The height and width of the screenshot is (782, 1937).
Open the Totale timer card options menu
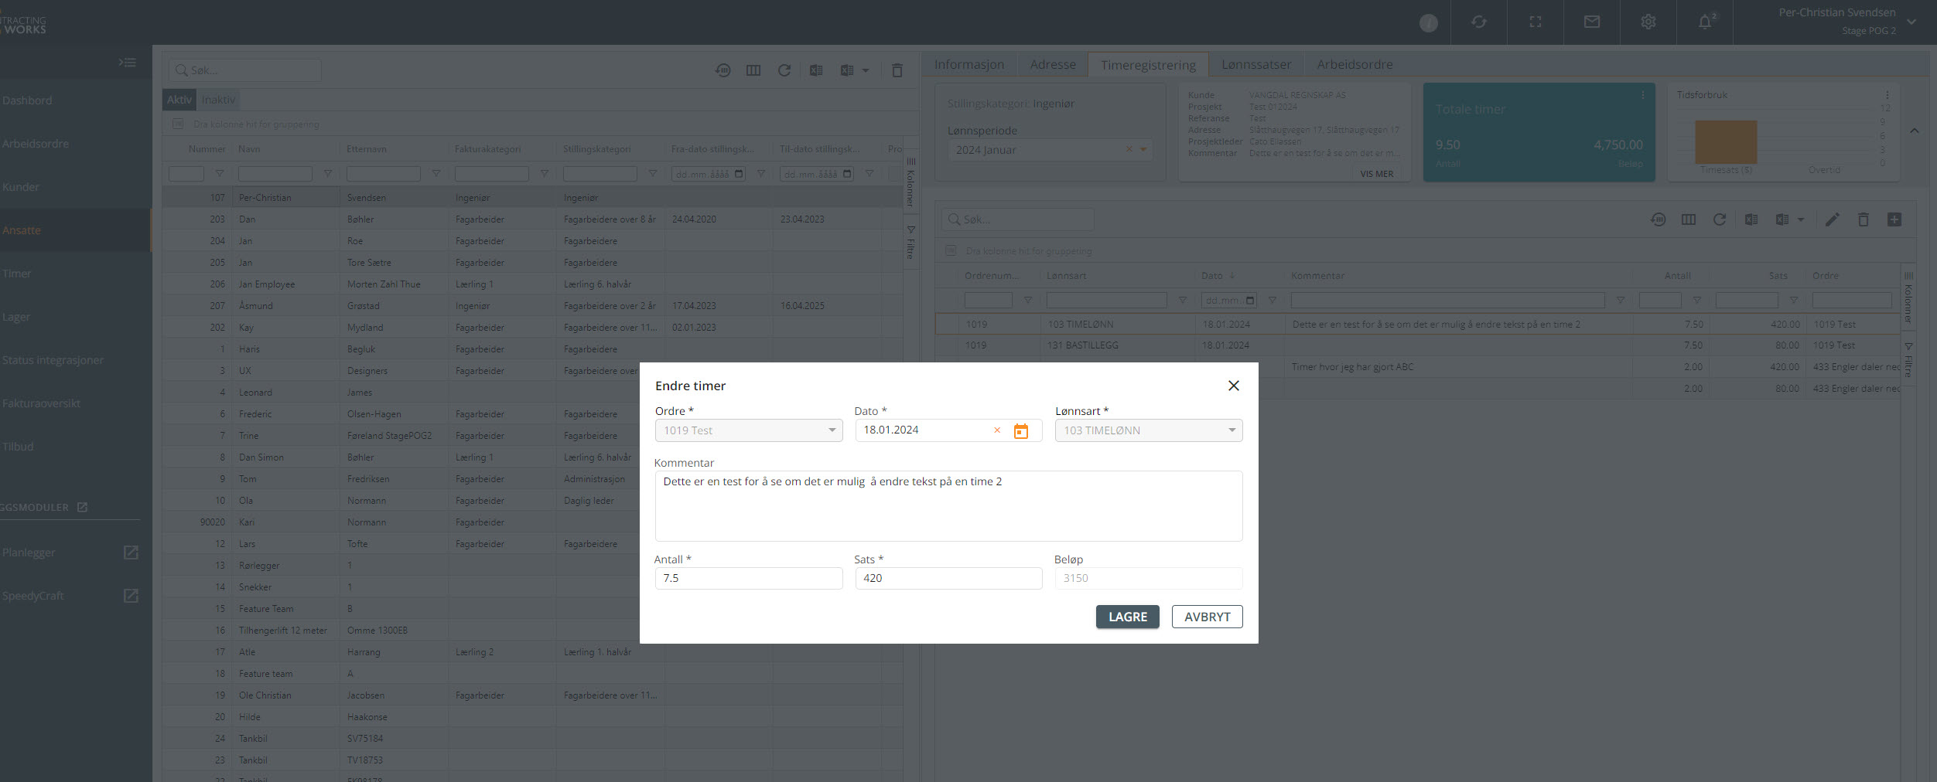[1642, 95]
